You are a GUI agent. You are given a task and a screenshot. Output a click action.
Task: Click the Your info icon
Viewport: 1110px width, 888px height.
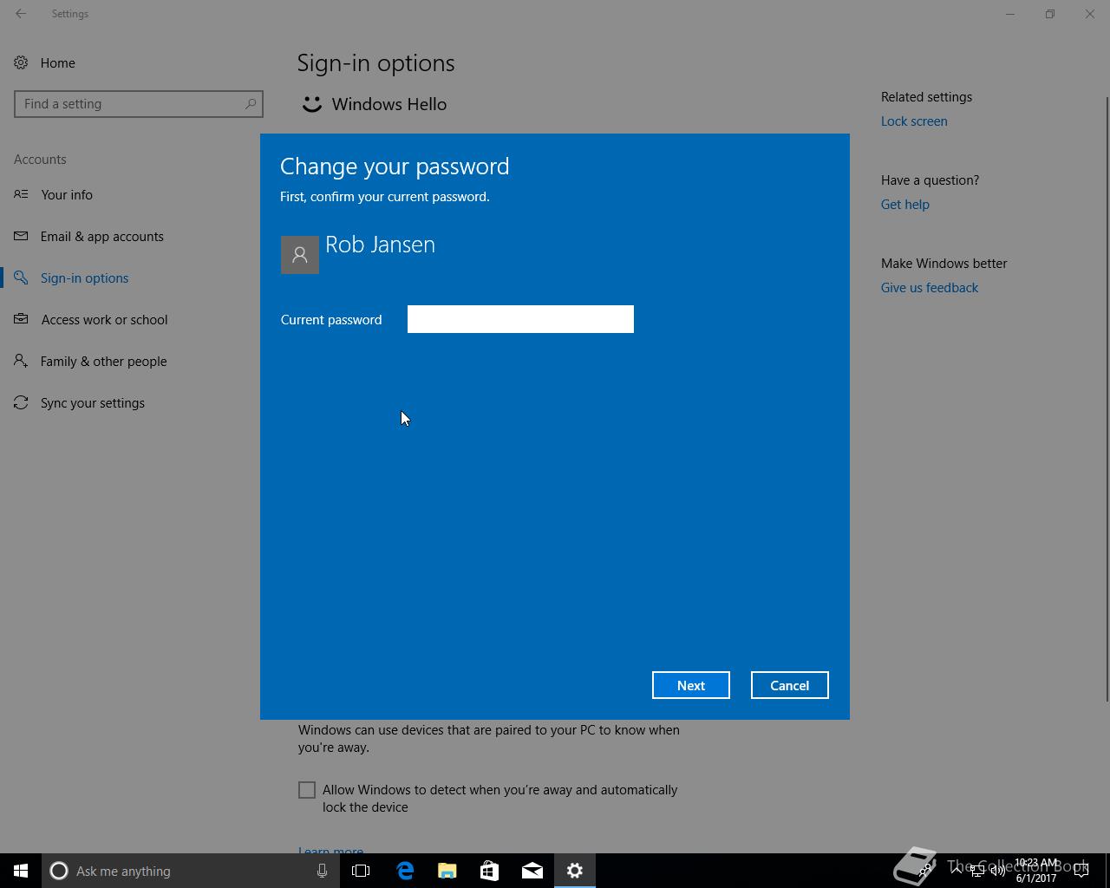tap(21, 194)
